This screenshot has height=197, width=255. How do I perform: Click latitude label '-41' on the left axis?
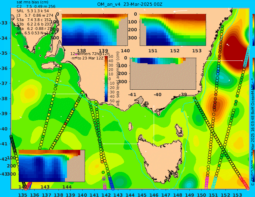[x=4, y=144]
